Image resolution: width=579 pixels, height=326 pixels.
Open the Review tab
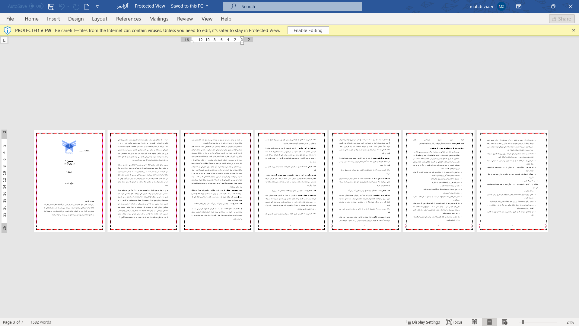point(185,19)
